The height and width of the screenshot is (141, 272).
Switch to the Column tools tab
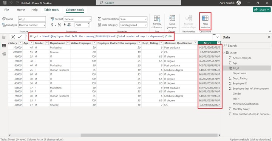tap(75, 10)
